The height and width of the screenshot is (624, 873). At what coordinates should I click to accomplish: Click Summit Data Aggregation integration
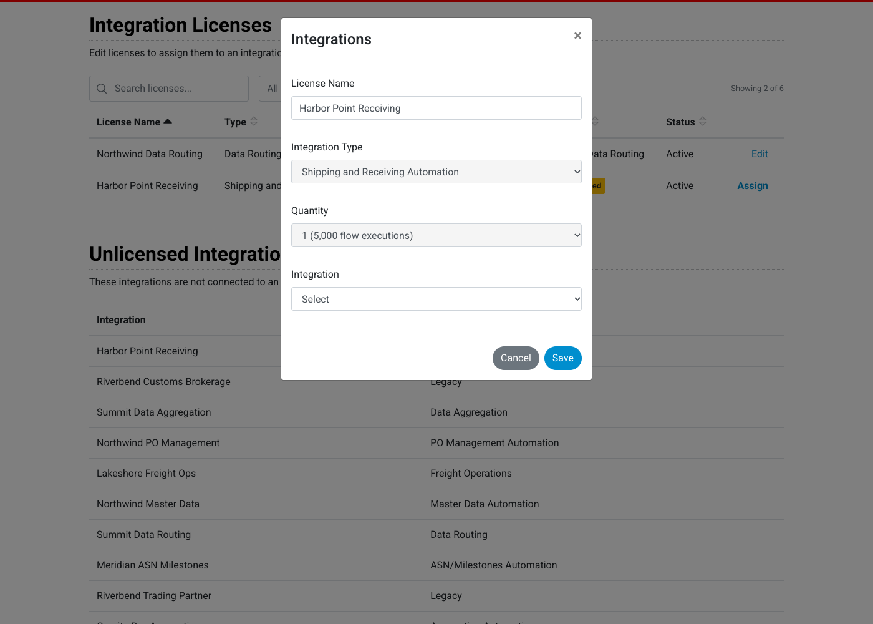pyautogui.click(x=154, y=412)
